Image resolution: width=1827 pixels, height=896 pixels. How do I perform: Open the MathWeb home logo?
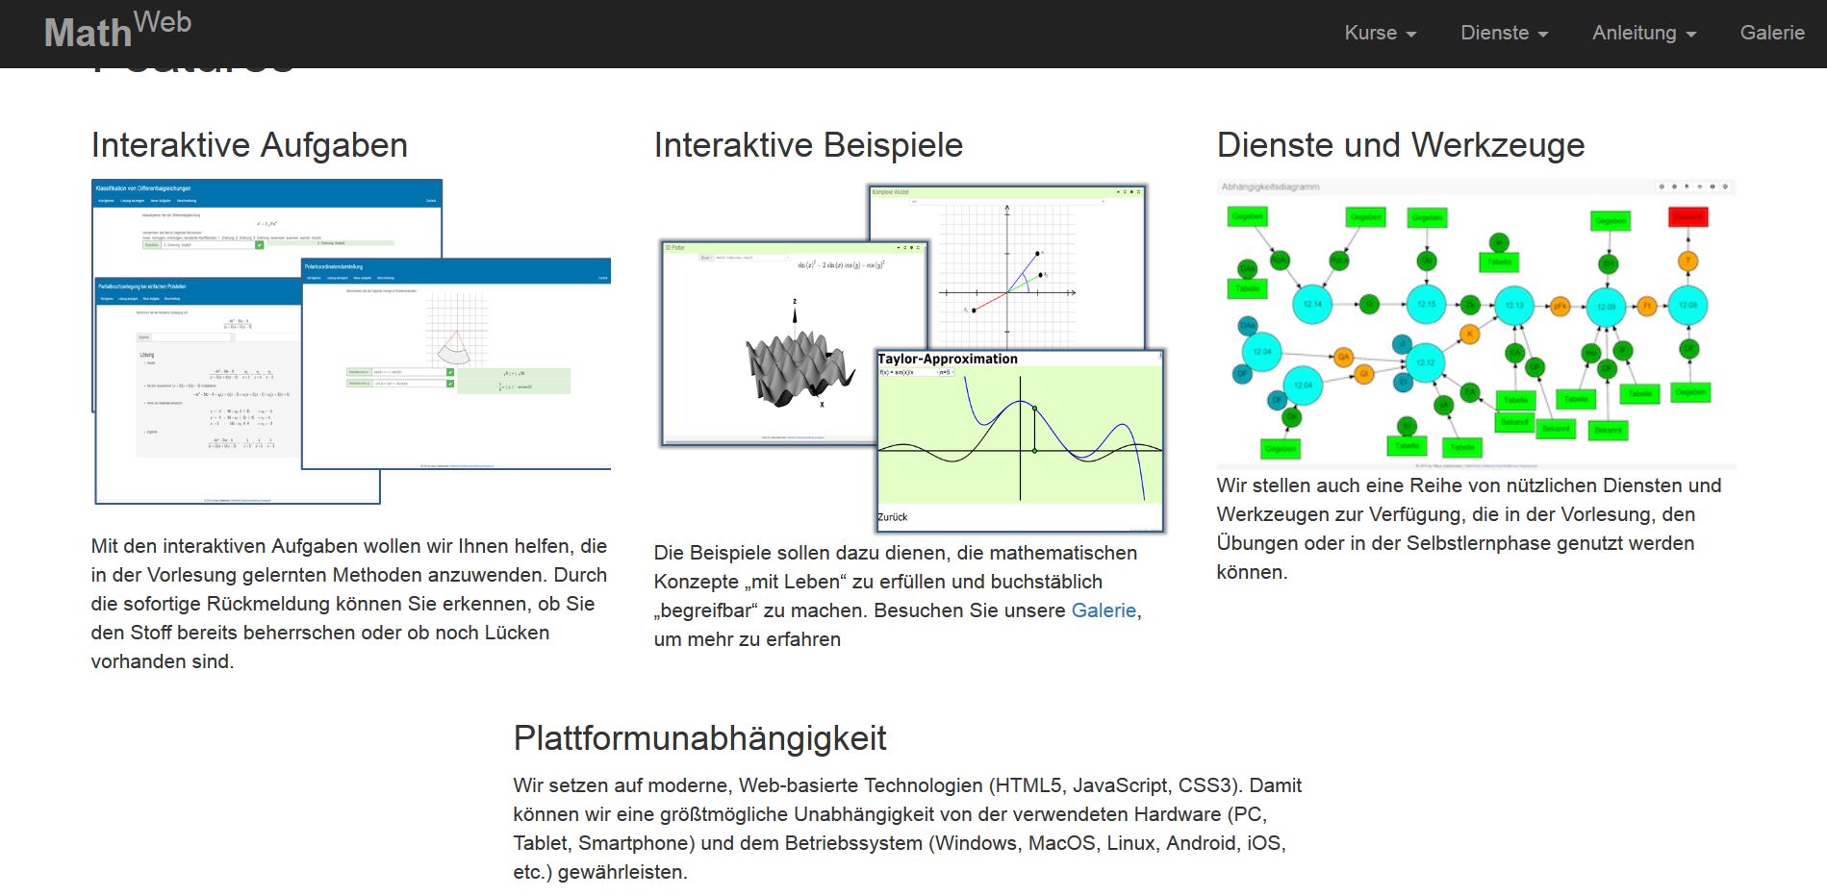tap(117, 29)
